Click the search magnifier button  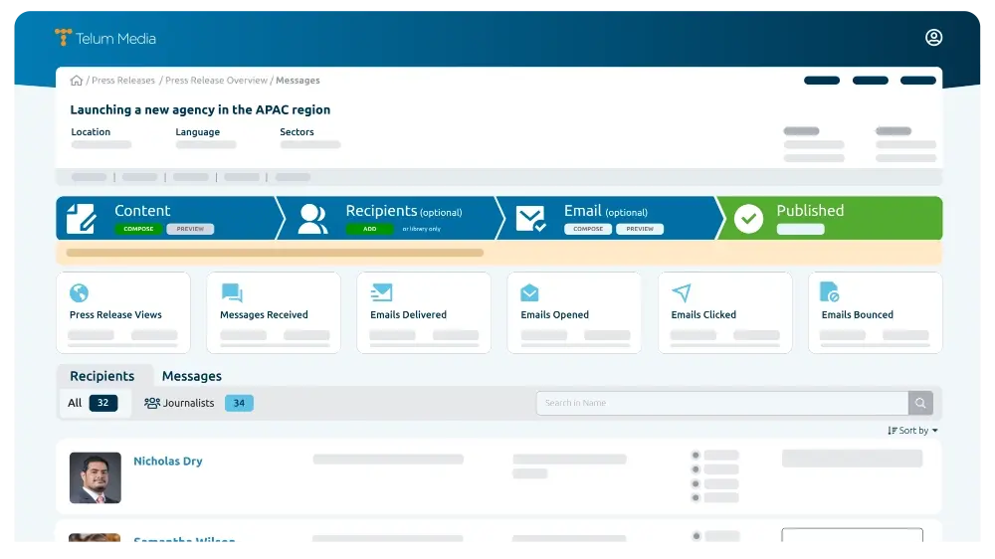pos(920,403)
